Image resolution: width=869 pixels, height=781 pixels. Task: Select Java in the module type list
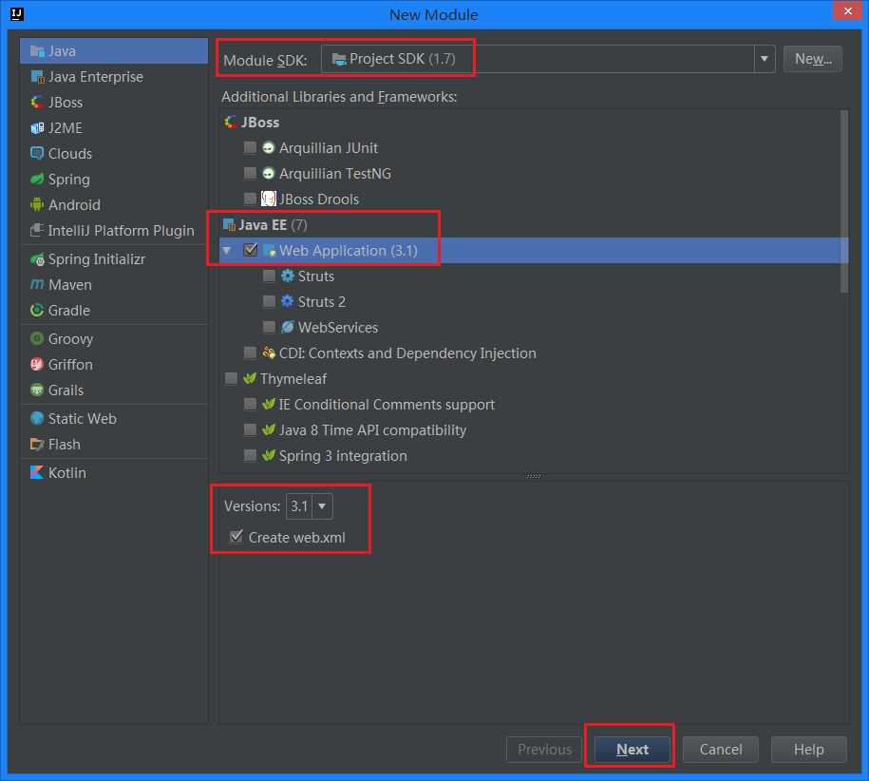(114, 51)
